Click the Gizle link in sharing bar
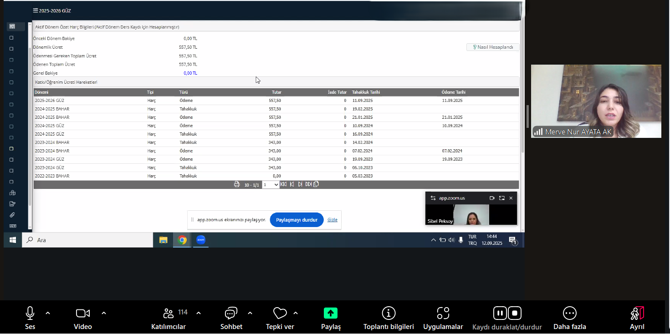 point(332,220)
